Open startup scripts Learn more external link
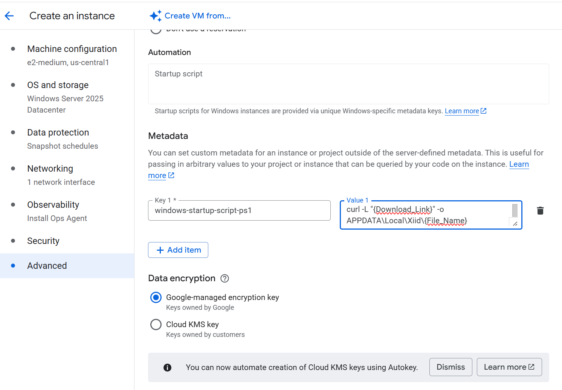The height and width of the screenshot is (390, 562). (462, 111)
